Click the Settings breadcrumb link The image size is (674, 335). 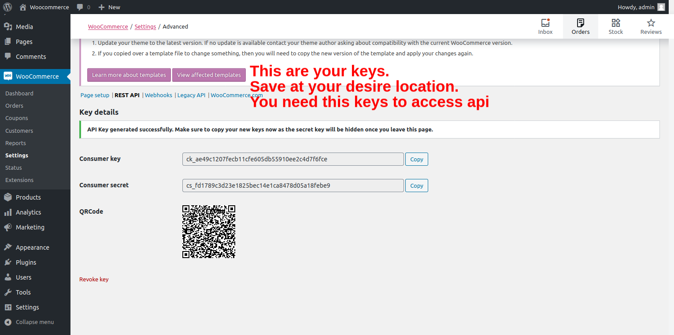click(145, 26)
